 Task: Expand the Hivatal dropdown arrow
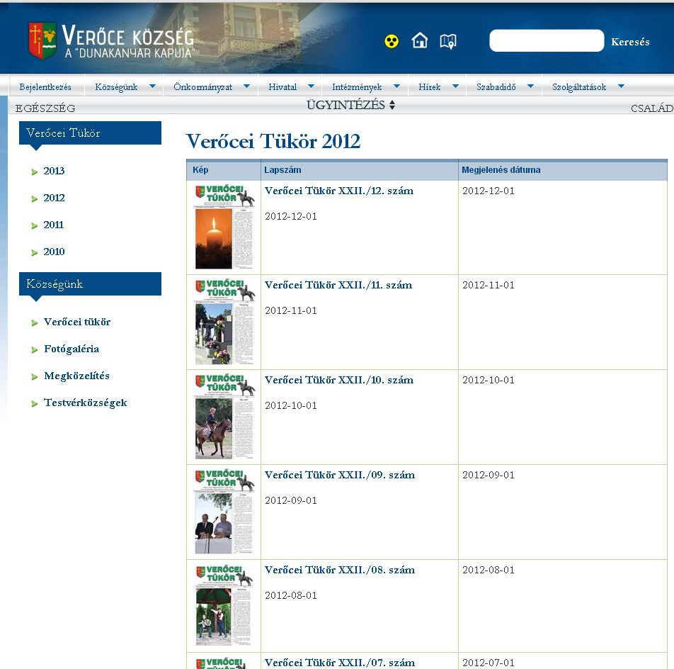click(312, 86)
